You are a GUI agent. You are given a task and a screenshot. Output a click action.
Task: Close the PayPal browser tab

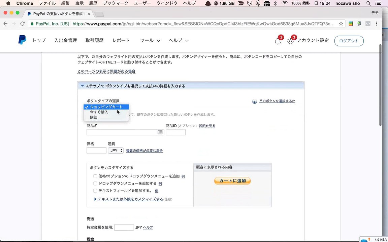pos(89,14)
